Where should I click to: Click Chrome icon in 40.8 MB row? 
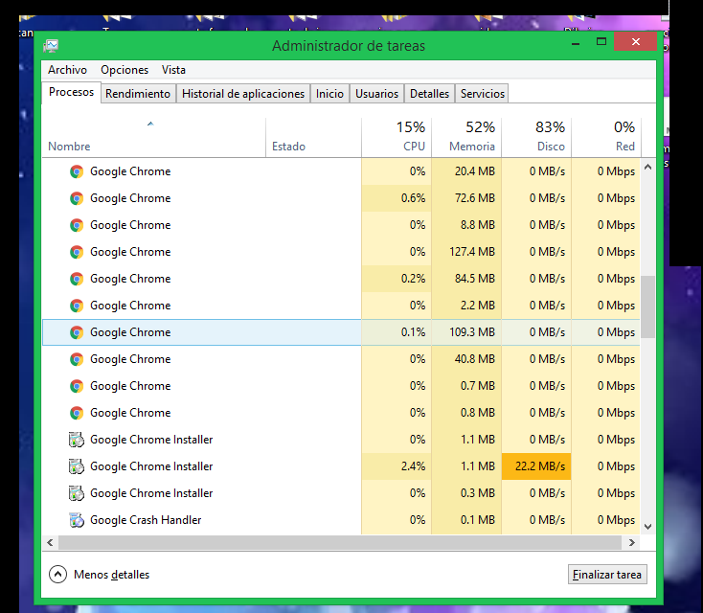(77, 359)
